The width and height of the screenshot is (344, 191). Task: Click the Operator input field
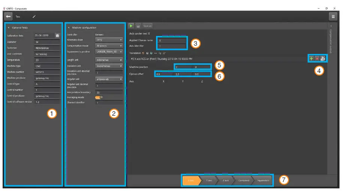47,42
